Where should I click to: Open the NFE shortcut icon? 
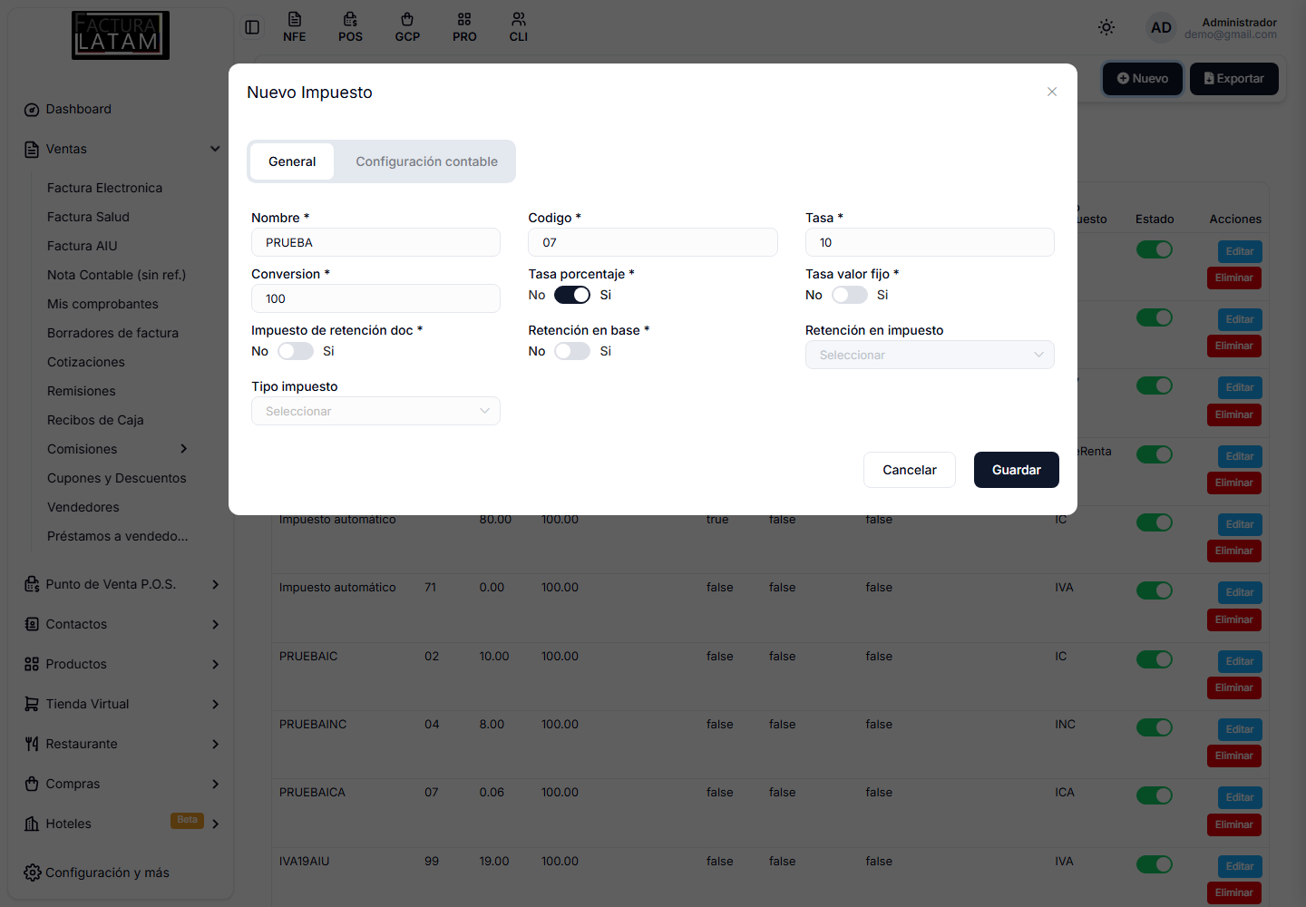pos(295,27)
